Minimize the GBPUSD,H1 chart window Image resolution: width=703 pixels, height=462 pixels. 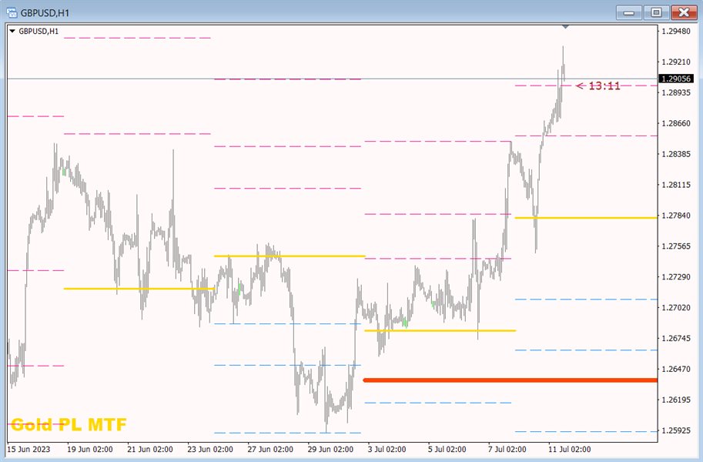tap(629, 12)
